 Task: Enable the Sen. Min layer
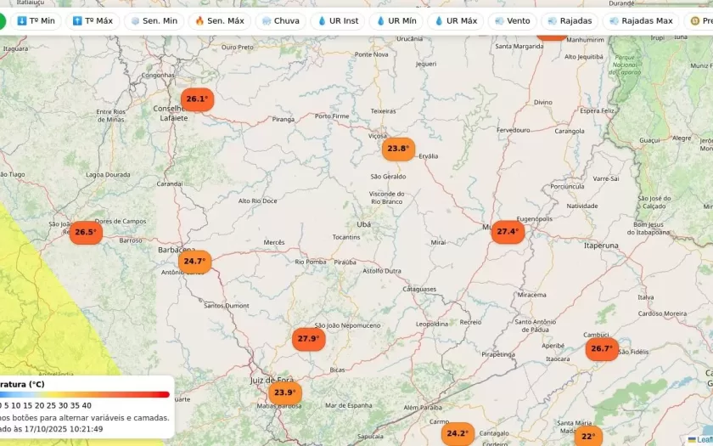click(154, 20)
